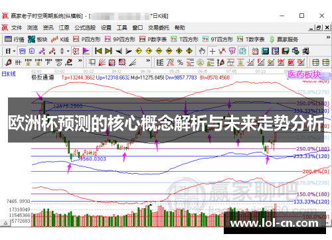The width and height of the screenshot is (332, 240).
Task: Open the 工具 menu
Action: pos(122,28)
